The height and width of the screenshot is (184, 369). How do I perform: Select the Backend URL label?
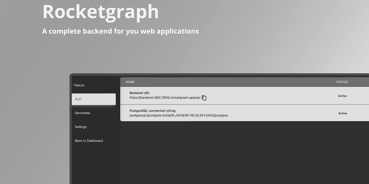139,93
